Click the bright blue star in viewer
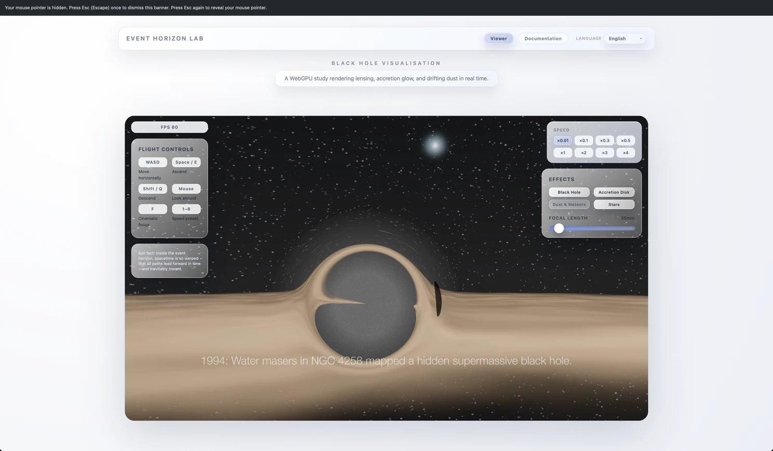This screenshot has width=773, height=451. (435, 145)
